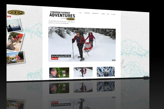Click the Read more button
The image size is (164, 109).
pos(55,59)
